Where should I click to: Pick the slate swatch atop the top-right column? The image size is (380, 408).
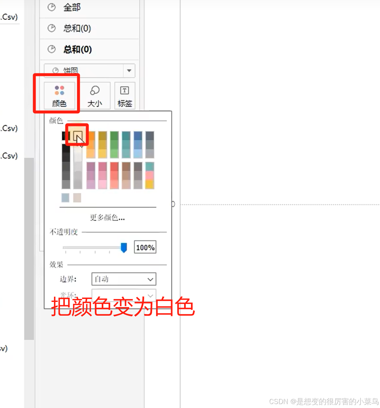click(150, 136)
